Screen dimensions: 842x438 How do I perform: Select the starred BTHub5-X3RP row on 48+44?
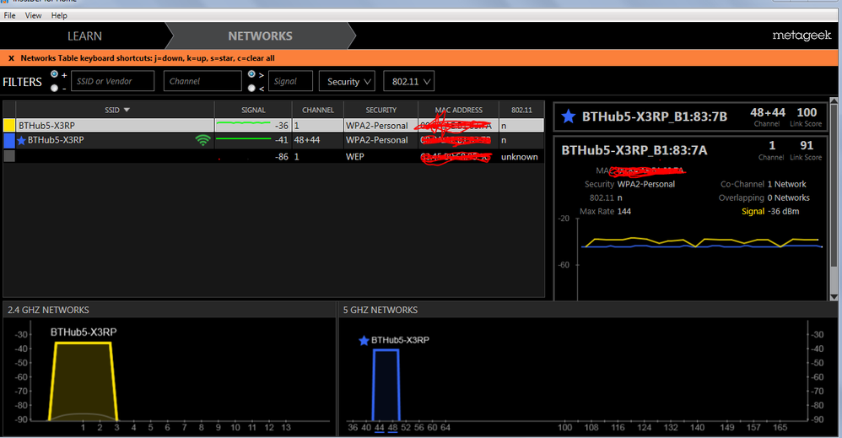point(273,140)
